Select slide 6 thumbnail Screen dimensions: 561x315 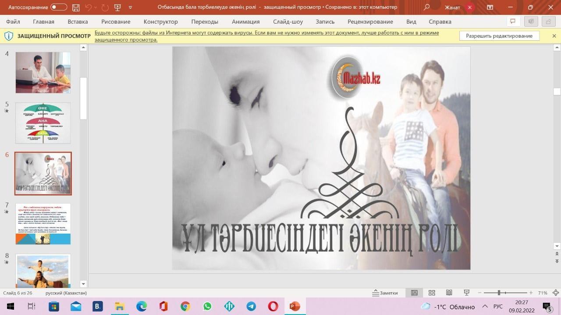43,173
